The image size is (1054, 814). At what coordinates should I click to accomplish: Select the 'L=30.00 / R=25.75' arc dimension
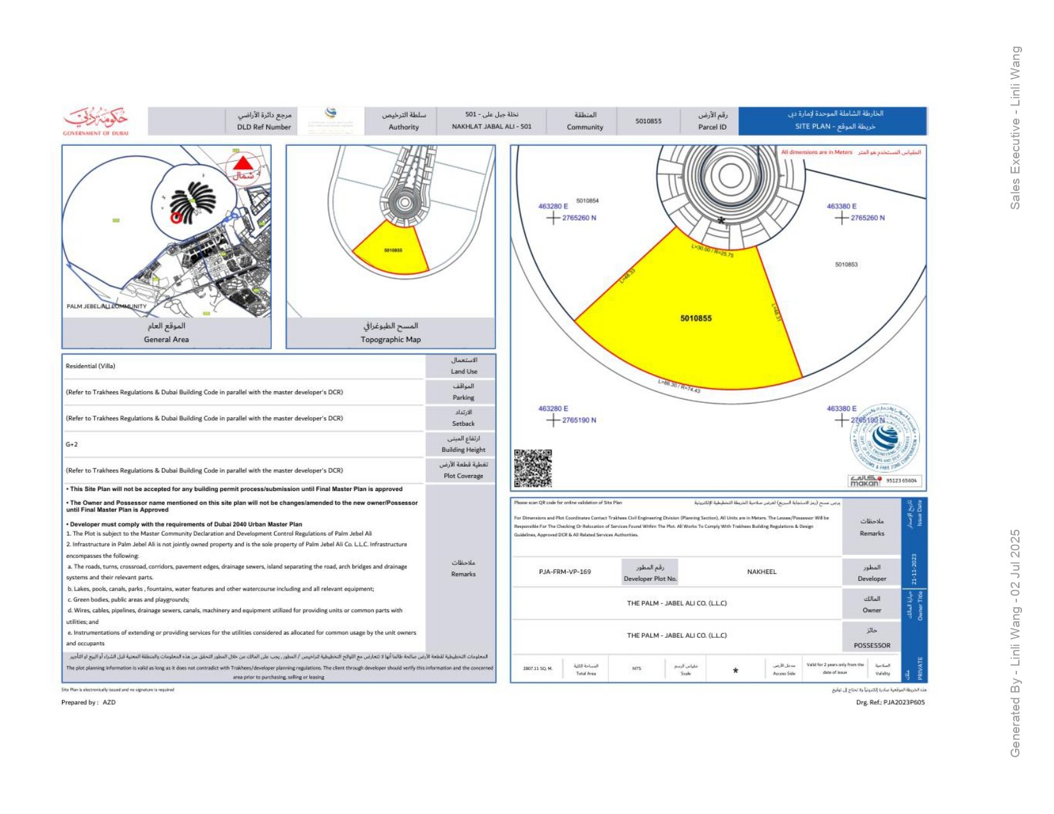coord(712,250)
